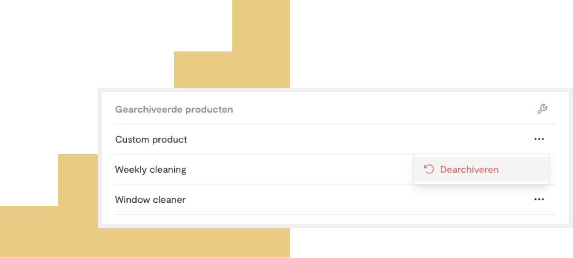
Task: Select the Custom product row label
Action: tap(151, 139)
